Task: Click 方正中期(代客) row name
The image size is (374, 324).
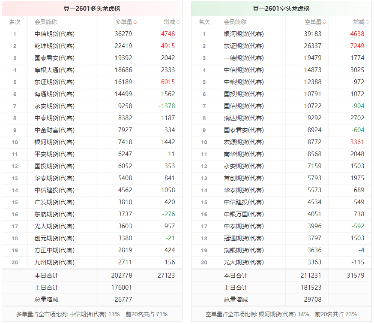Action: tap(54, 251)
